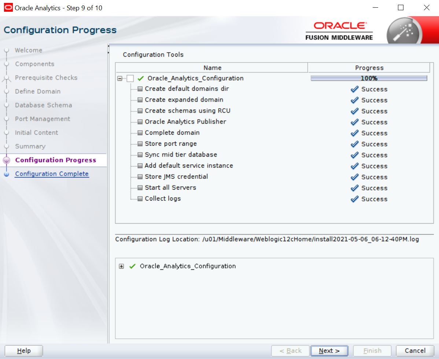The height and width of the screenshot is (359, 439).
Task: Toggle box next to Sync mid tier database
Action: 140,155
